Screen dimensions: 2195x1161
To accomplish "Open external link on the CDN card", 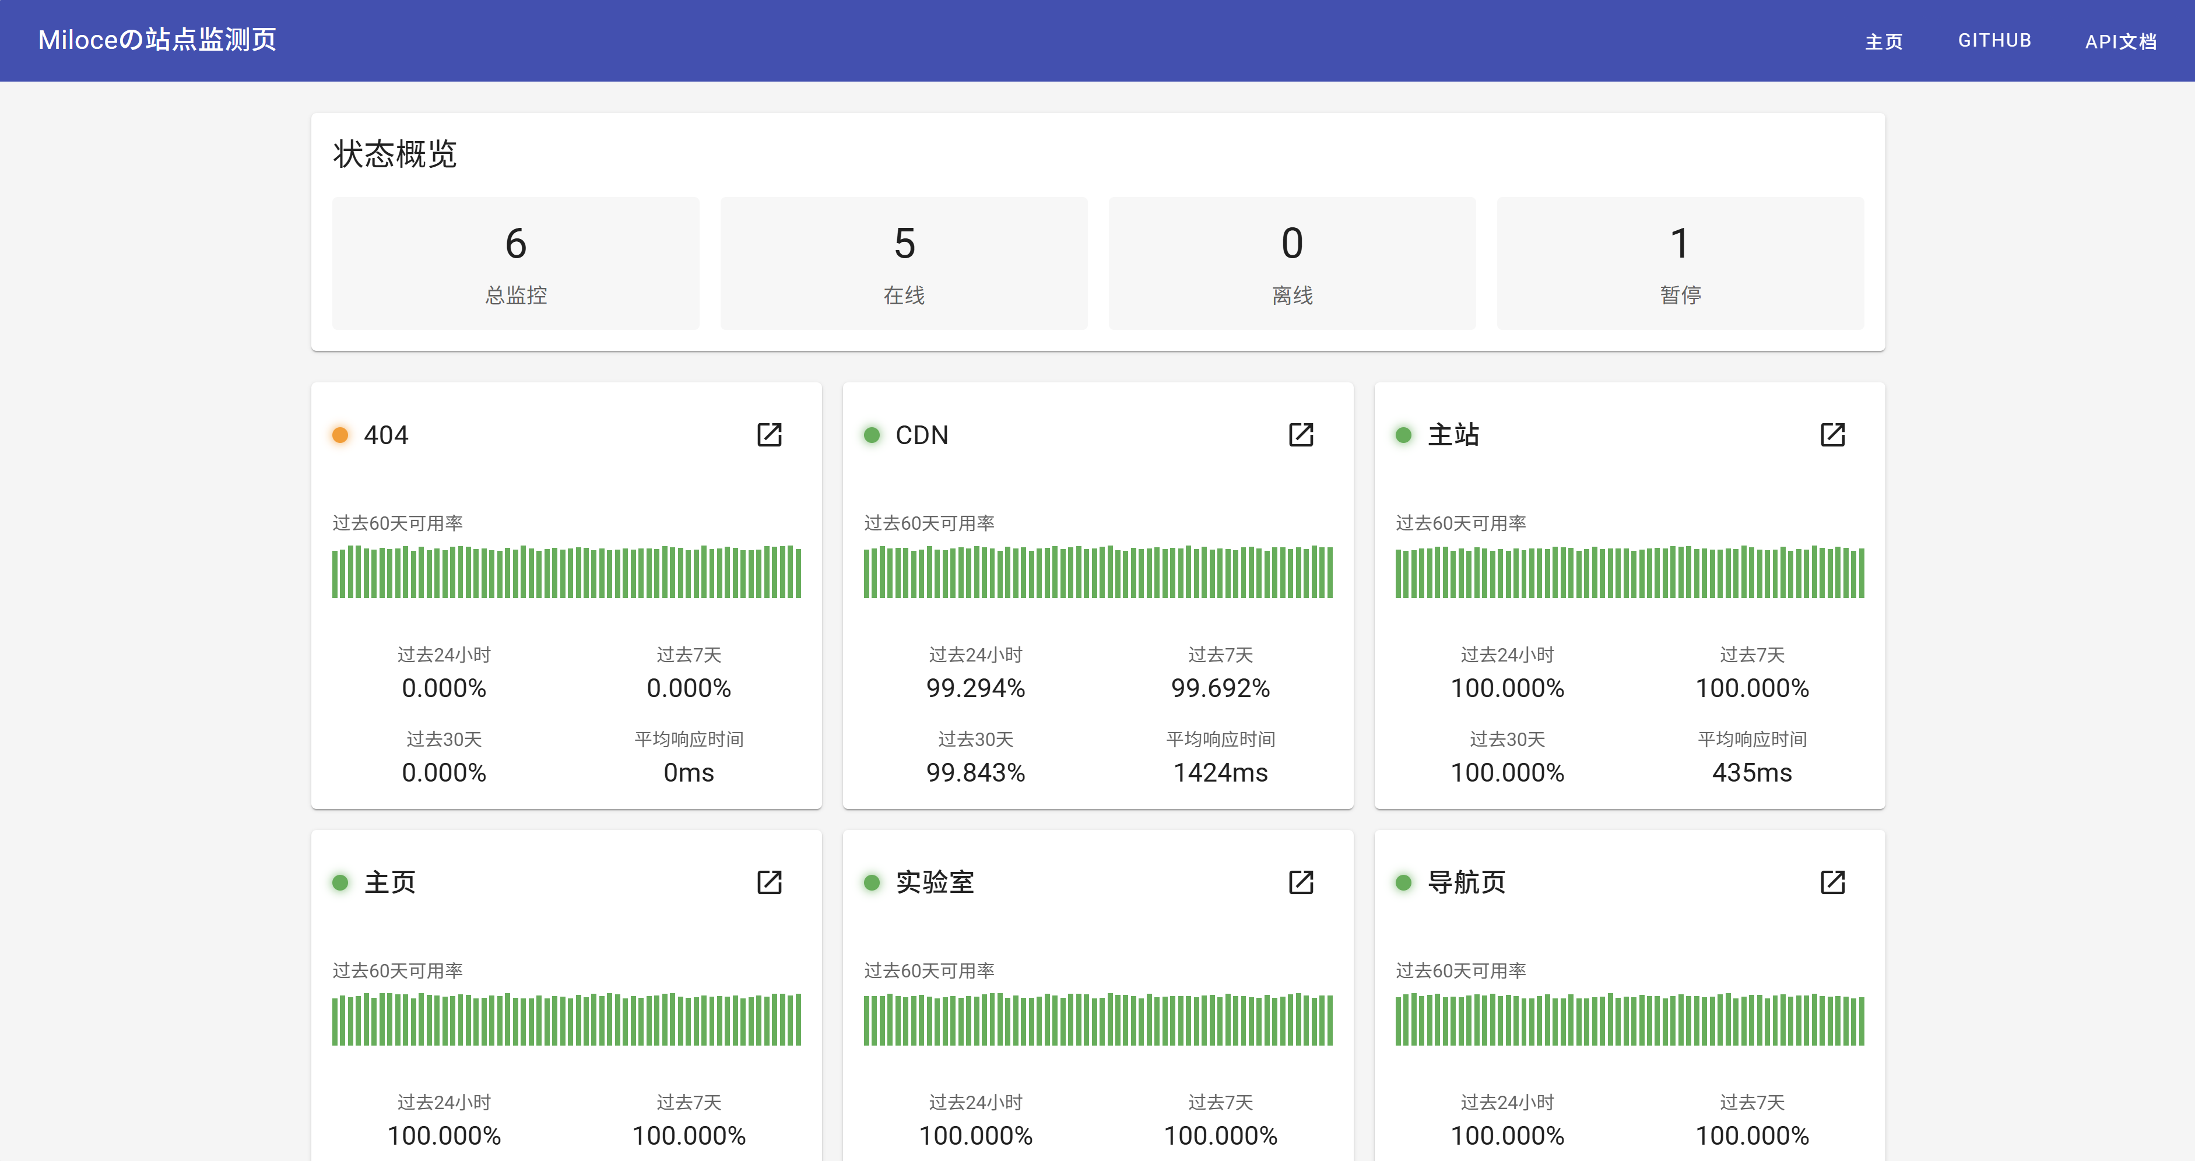I will 1300,434.
